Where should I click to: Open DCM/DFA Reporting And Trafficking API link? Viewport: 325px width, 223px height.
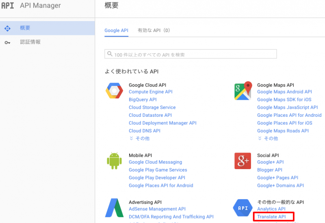[171, 217]
